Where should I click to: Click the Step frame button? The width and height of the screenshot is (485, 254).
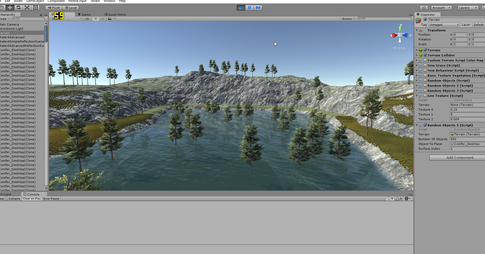click(258, 7)
